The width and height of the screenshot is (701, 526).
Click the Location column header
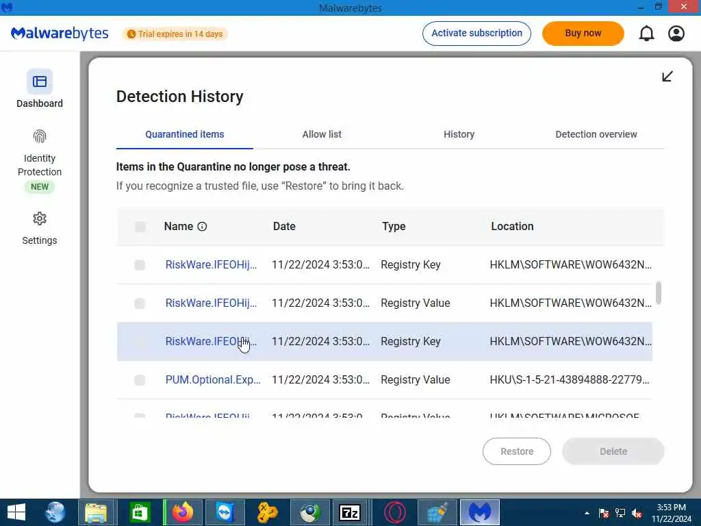tap(512, 226)
